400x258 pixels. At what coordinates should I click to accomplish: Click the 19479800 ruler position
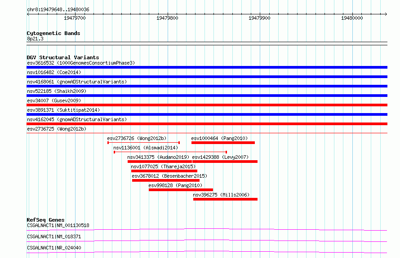(167, 18)
